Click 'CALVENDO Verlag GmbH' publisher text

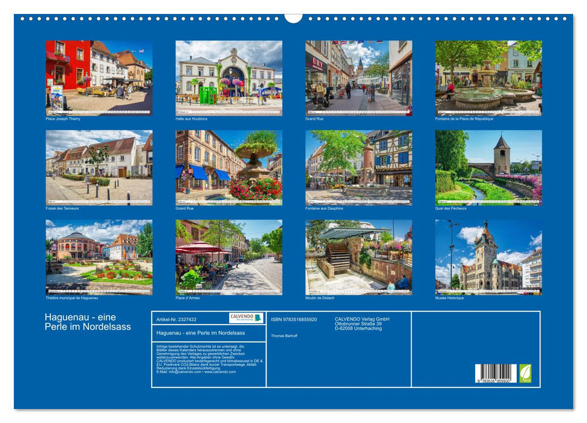pos(362,319)
